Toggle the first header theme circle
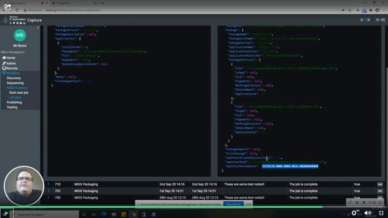388x218 pixels. coord(362,20)
